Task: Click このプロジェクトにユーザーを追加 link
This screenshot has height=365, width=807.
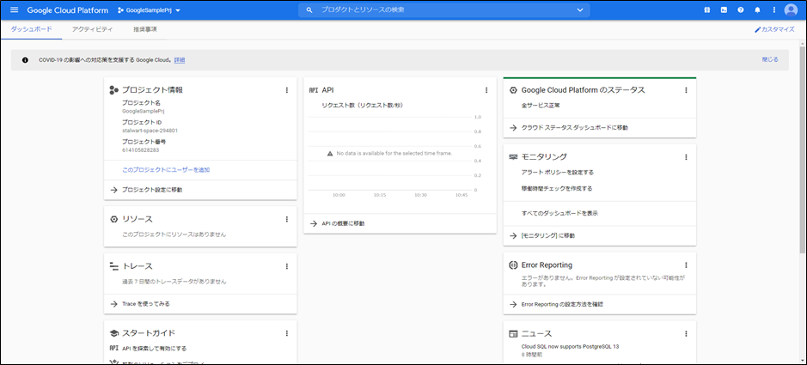Action: point(166,170)
